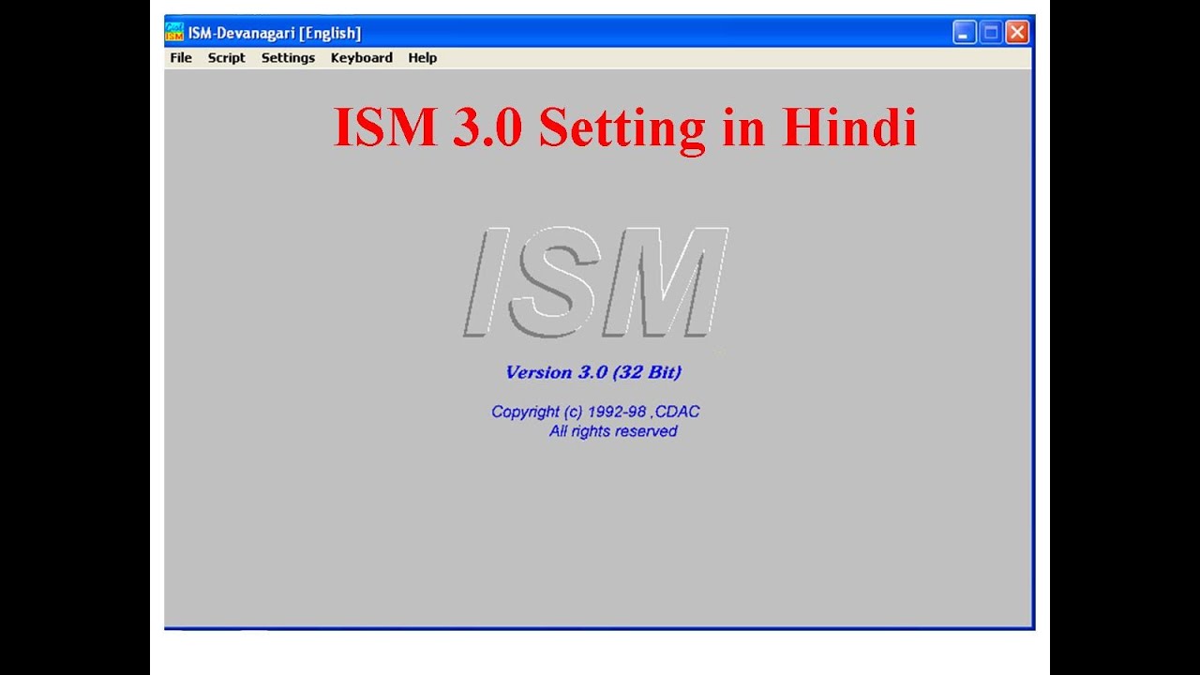The width and height of the screenshot is (1200, 675).
Task: Click the large embossed ISM logo
Action: click(x=595, y=282)
